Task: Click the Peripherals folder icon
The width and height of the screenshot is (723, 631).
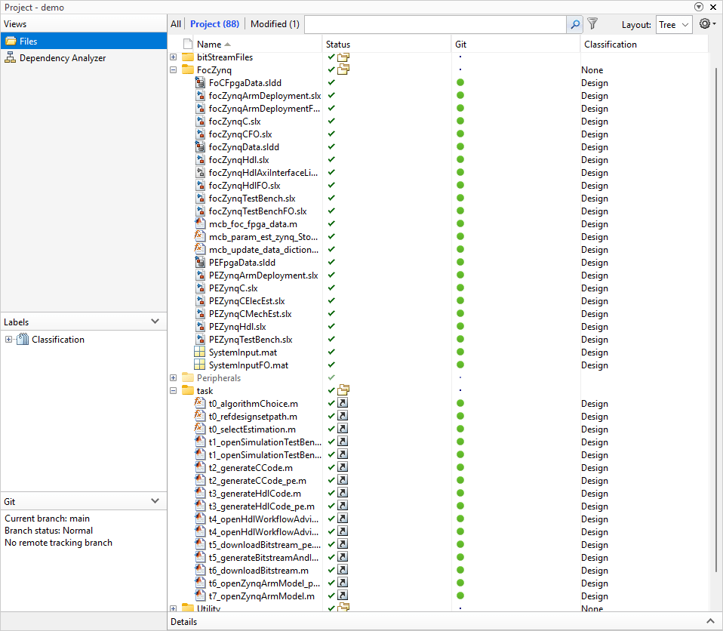Action: (188, 377)
